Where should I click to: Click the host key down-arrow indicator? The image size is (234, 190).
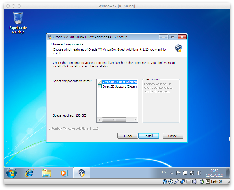[208, 182]
